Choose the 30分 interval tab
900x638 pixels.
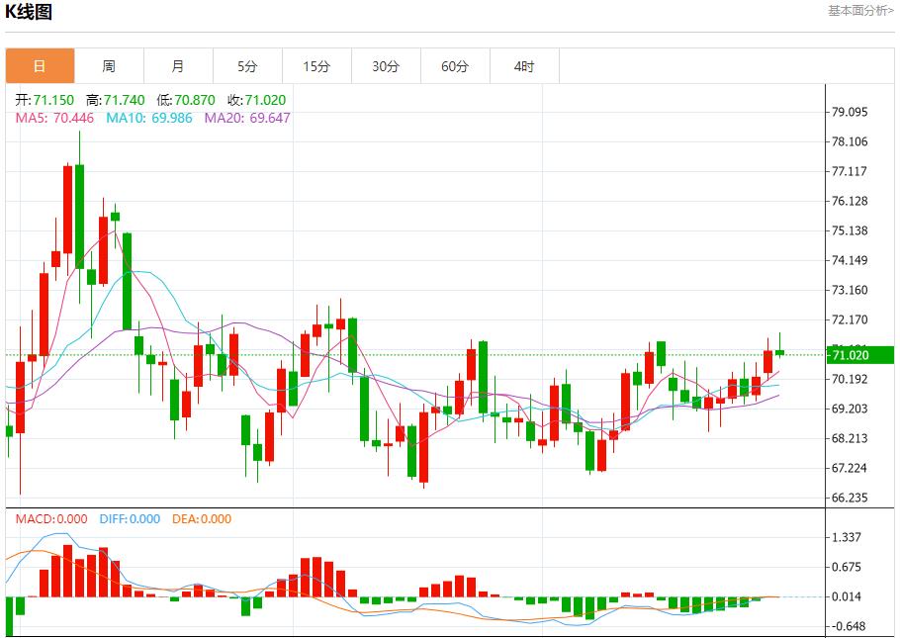pyautogui.click(x=386, y=66)
